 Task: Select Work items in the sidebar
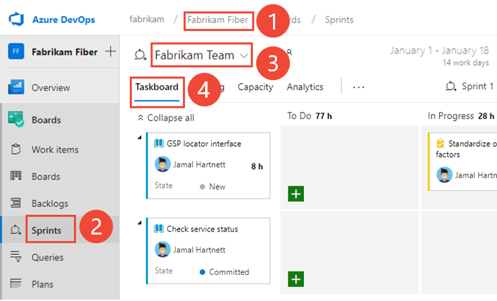pyautogui.click(x=54, y=149)
